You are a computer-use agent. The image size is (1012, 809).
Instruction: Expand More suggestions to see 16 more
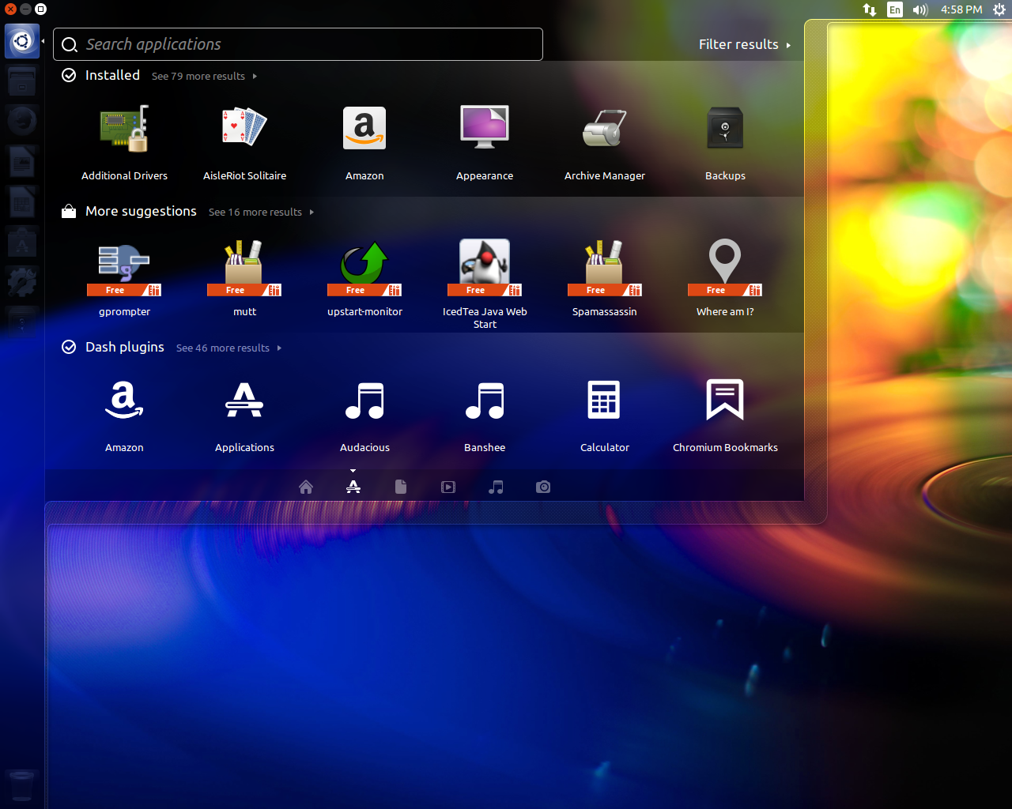click(x=261, y=213)
